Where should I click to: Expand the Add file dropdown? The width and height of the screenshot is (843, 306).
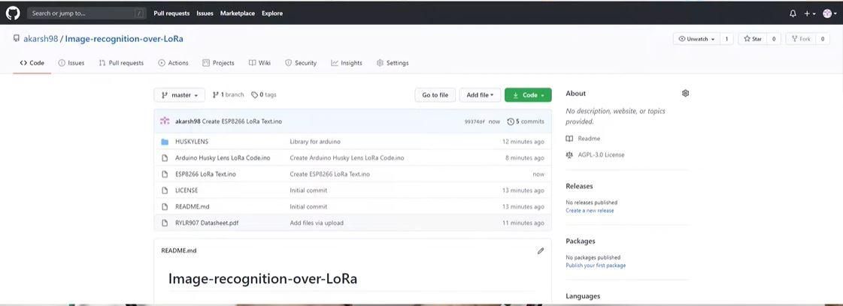pyautogui.click(x=480, y=94)
